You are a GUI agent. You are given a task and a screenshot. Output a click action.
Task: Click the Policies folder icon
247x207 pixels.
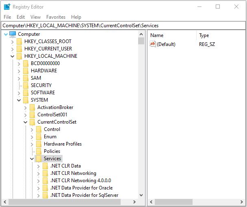pyautogui.click(x=39, y=151)
